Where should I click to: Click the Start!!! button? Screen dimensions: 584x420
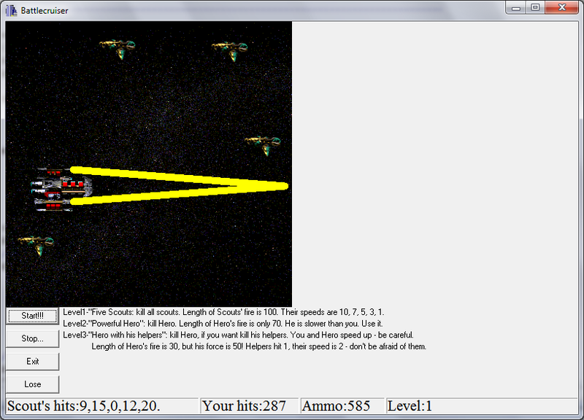(x=32, y=316)
